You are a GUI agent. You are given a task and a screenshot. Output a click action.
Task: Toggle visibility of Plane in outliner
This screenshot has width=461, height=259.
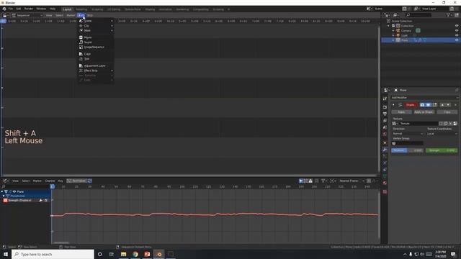click(x=457, y=40)
